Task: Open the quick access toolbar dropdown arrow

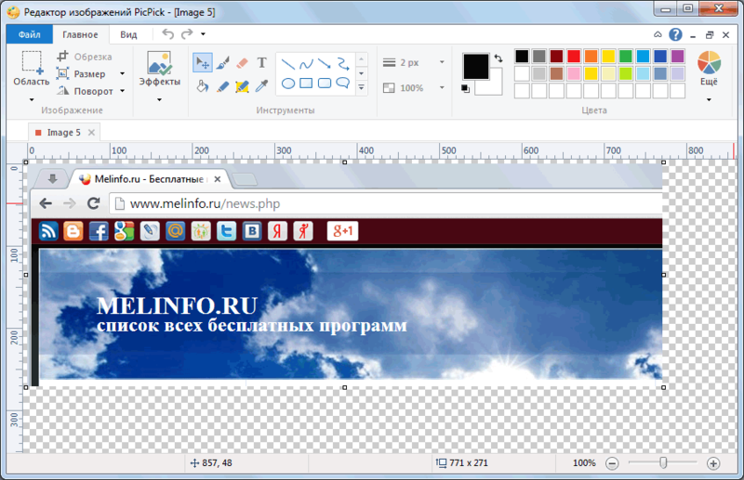Action: 203,33
